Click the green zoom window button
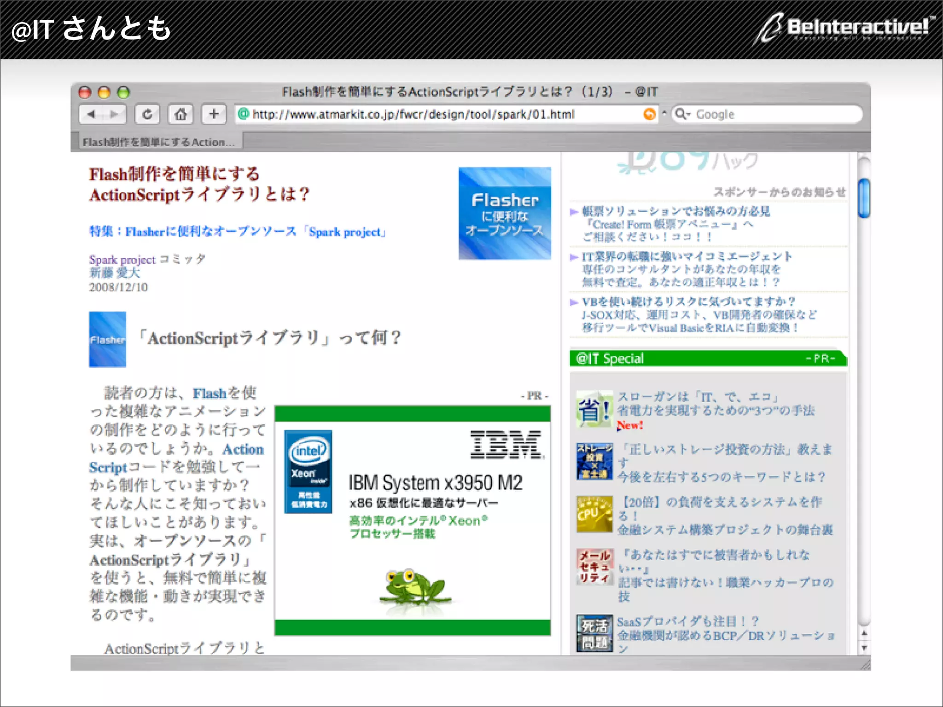Viewport: 943px width, 707px height. tap(123, 93)
